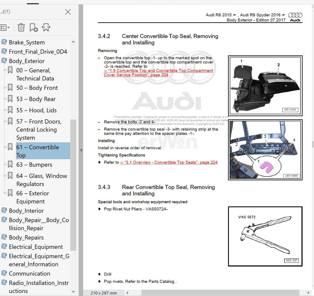Image resolution: width=314 pixels, height=296 pixels.
Task: Open 55 – Hood, Lids bookmark
Action: tap(36, 110)
